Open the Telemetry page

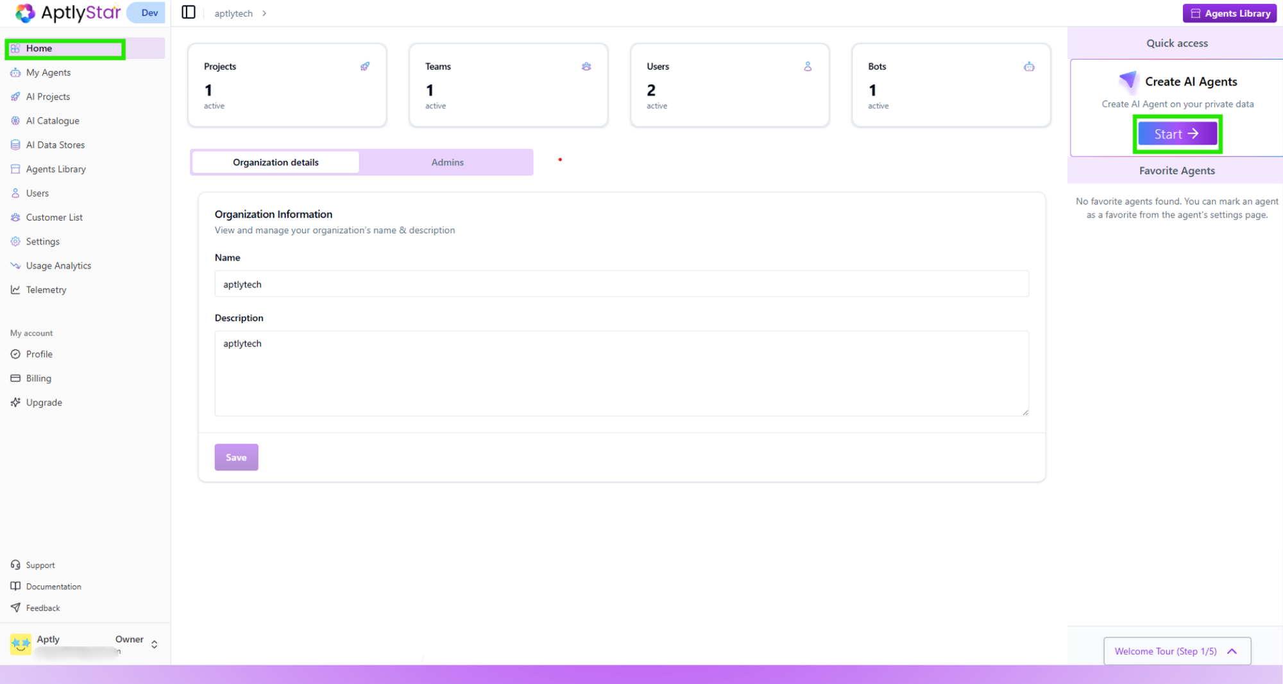click(46, 290)
